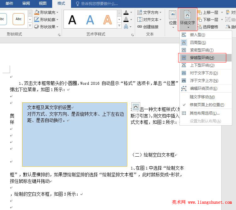Expand the Send Backward dropdown arrow
This screenshot has height=210, width=236.
pos(222,20)
